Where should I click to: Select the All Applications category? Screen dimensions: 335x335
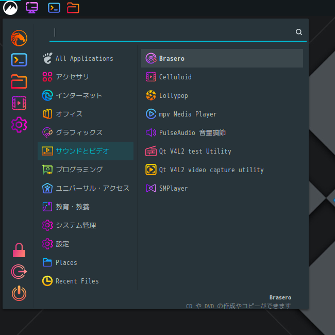coord(86,58)
